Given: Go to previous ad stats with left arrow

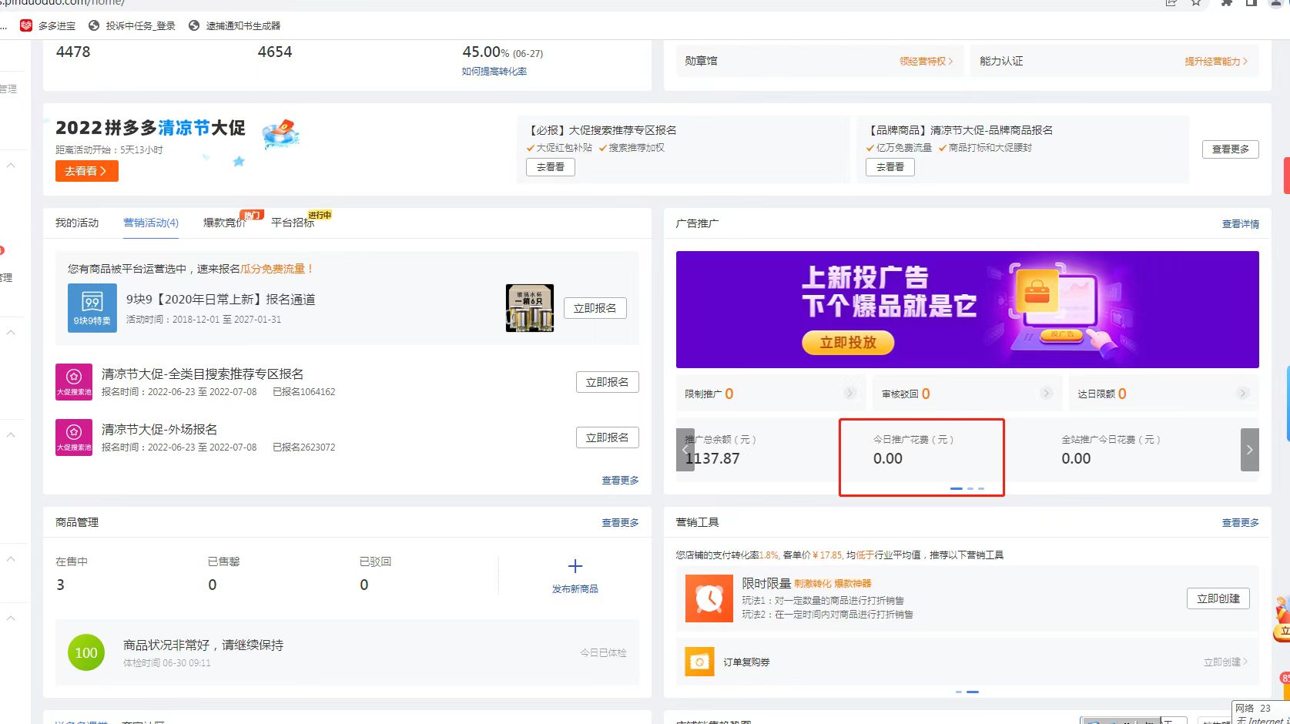Looking at the screenshot, I should pos(685,450).
